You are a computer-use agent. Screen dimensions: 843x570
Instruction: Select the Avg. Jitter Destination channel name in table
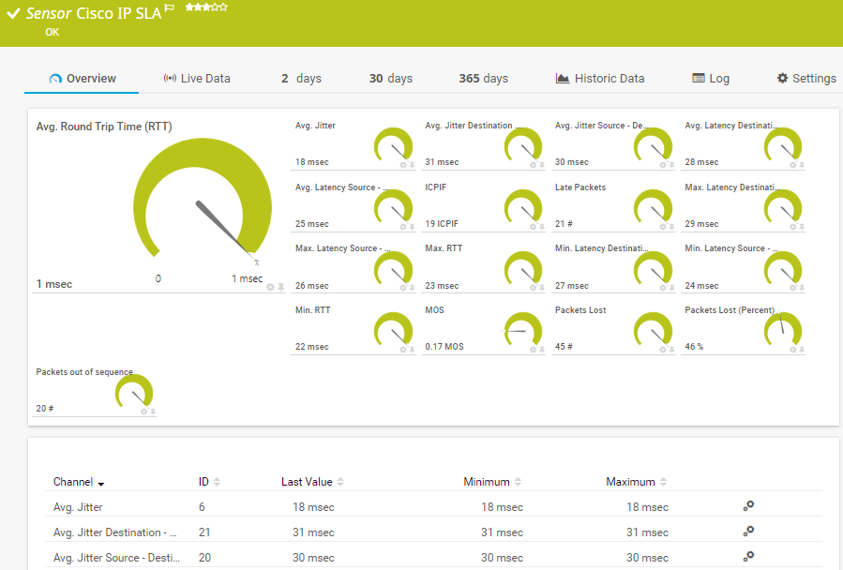(x=115, y=532)
